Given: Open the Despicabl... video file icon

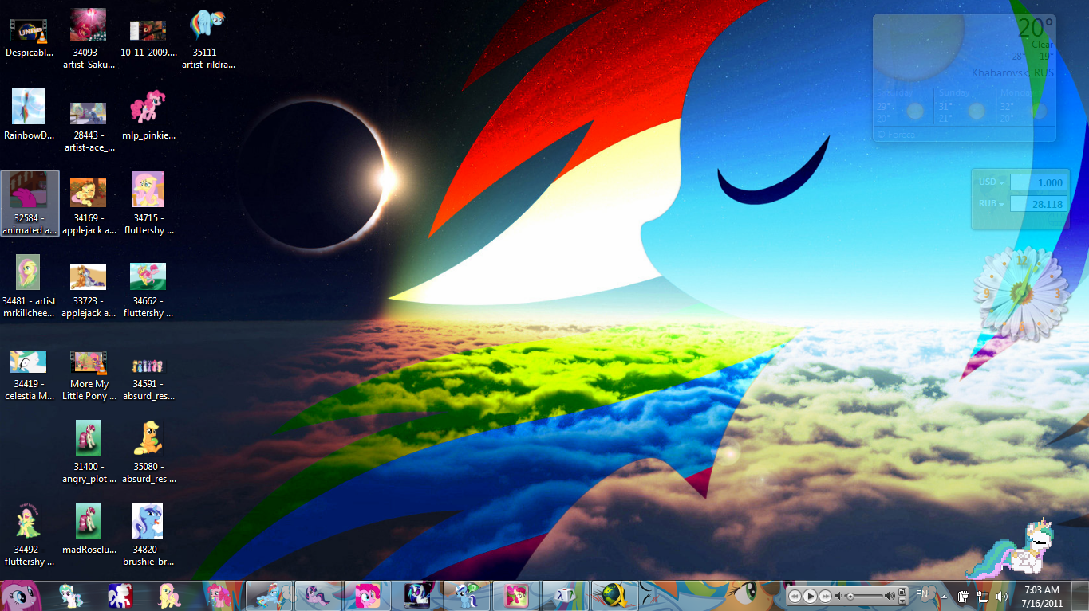Looking at the screenshot, I should (29, 37).
